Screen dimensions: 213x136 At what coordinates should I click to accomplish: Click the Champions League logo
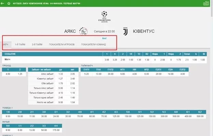104,17
